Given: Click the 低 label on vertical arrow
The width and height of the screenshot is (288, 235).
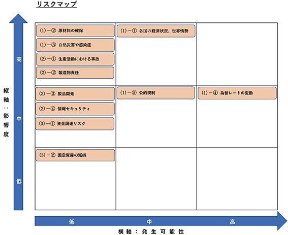Looking at the screenshot, I should coord(19,181).
